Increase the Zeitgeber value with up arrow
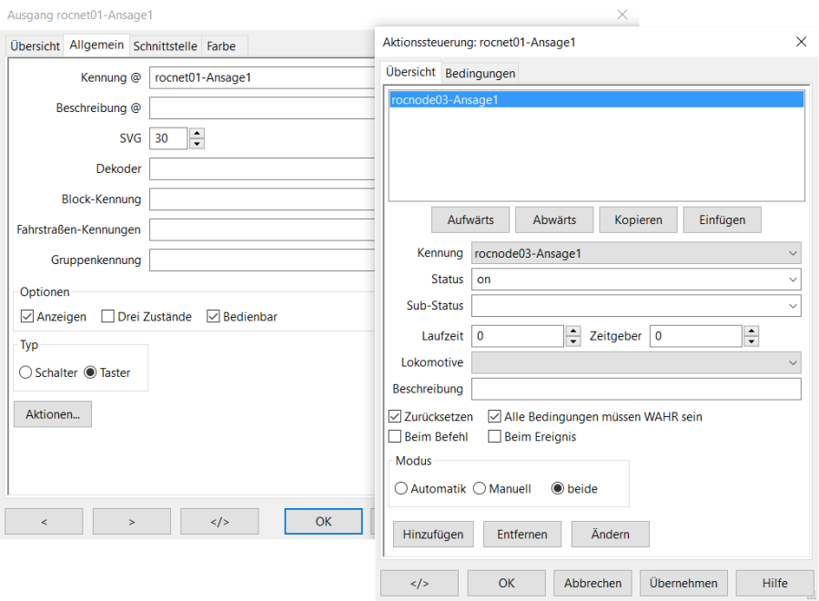 pyautogui.click(x=751, y=331)
